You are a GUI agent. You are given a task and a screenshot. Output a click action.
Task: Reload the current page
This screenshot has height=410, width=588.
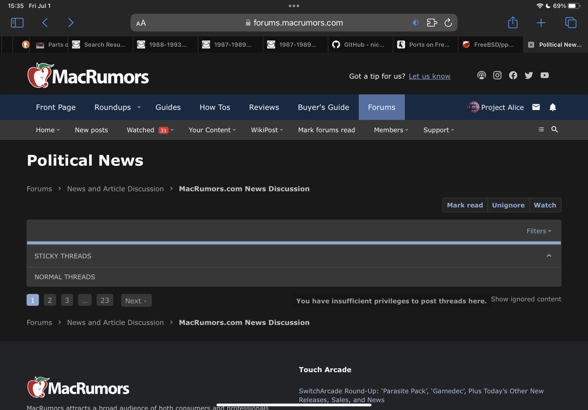pyautogui.click(x=448, y=23)
